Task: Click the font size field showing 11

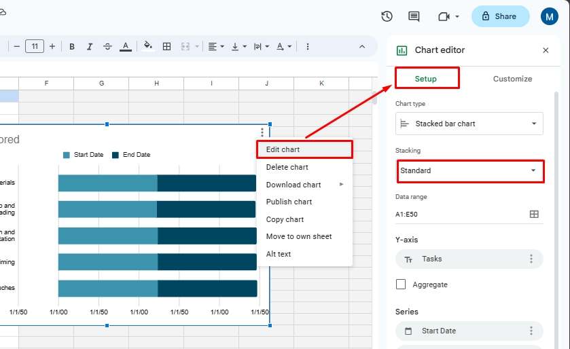Action: (35, 46)
